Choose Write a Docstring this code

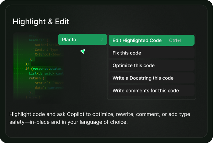tap(143, 78)
